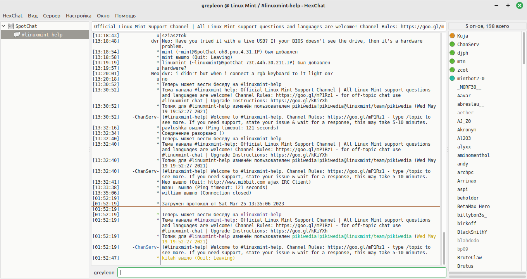The width and height of the screenshot is (527, 279).
Task: Close the HexChat window
Action: point(520,5)
